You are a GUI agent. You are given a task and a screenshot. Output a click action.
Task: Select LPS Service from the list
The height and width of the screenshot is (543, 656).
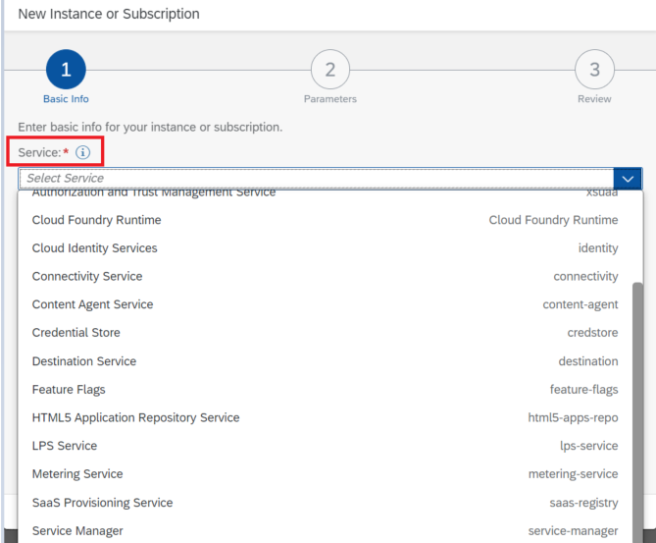[326, 446]
